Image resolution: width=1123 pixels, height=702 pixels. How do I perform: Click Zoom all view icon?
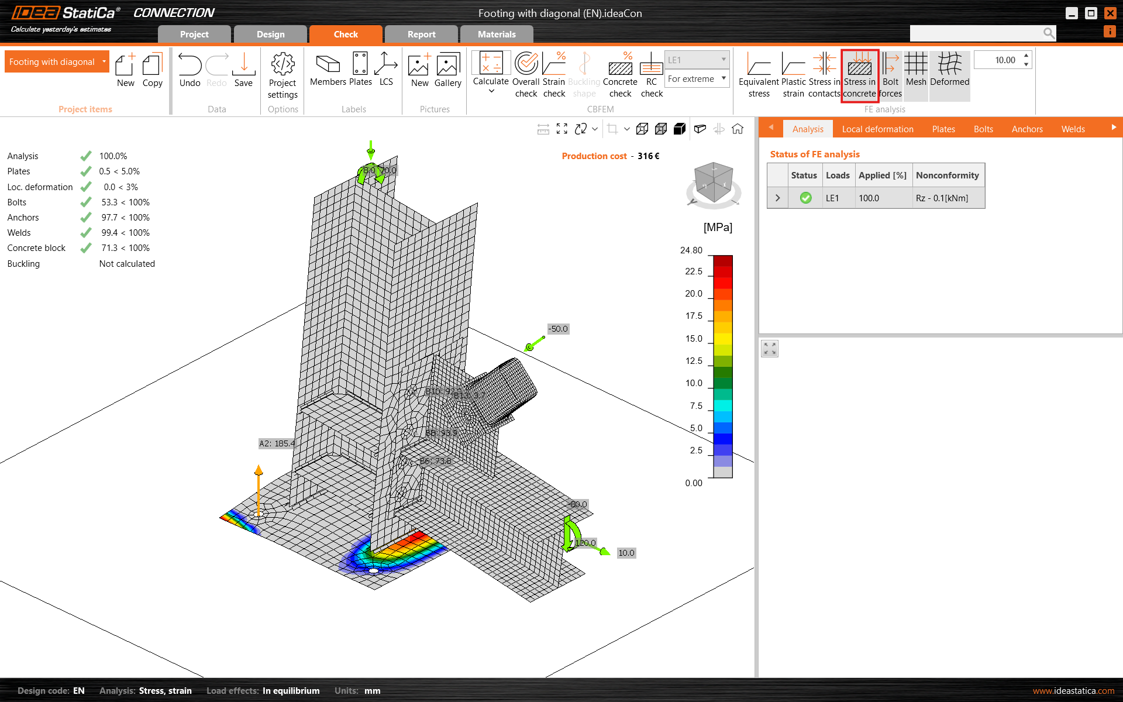click(562, 129)
